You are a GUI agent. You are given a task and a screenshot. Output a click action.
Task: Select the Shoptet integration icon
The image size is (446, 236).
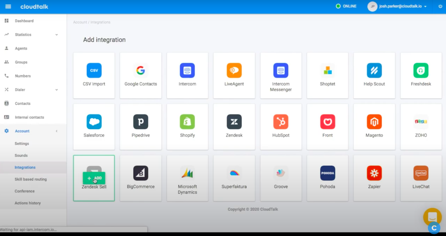(328, 70)
